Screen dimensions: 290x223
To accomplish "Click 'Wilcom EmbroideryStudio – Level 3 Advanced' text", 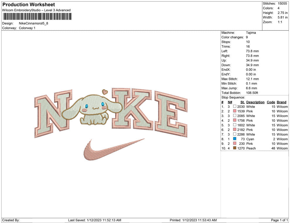I will (x=36, y=10).
